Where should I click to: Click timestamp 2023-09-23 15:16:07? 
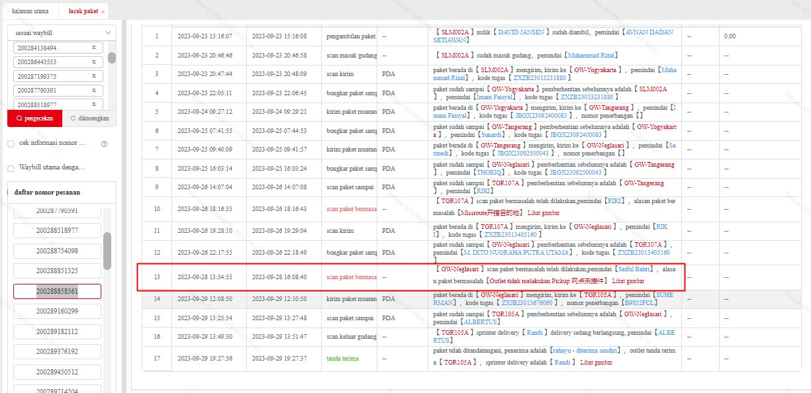point(205,36)
